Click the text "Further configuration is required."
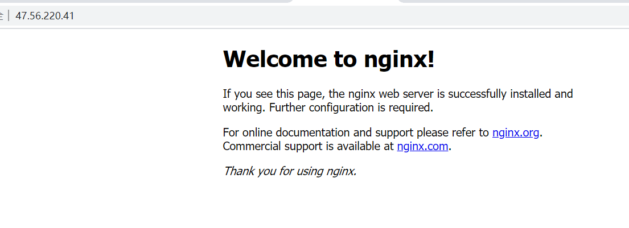629x228 pixels. click(351, 108)
